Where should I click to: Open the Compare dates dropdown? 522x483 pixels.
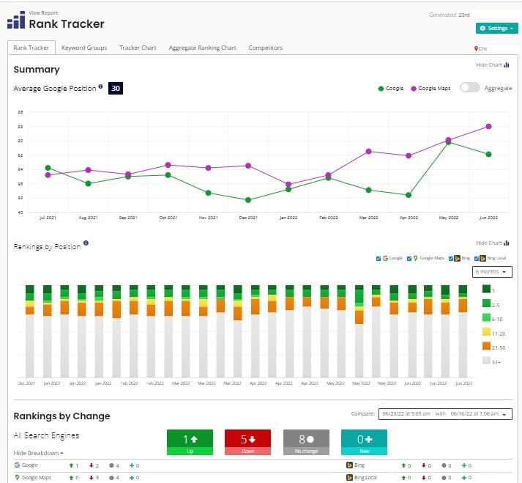[445, 414]
